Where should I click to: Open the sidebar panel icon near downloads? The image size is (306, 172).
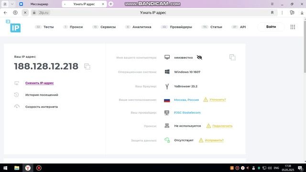point(292,13)
